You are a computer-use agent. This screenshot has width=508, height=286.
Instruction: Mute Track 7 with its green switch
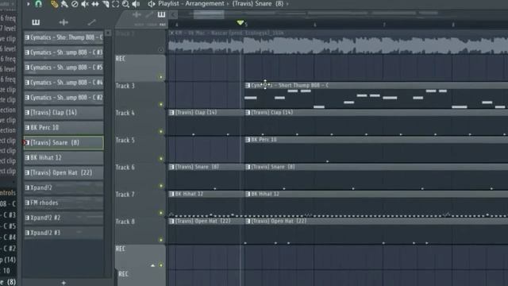tap(160, 213)
